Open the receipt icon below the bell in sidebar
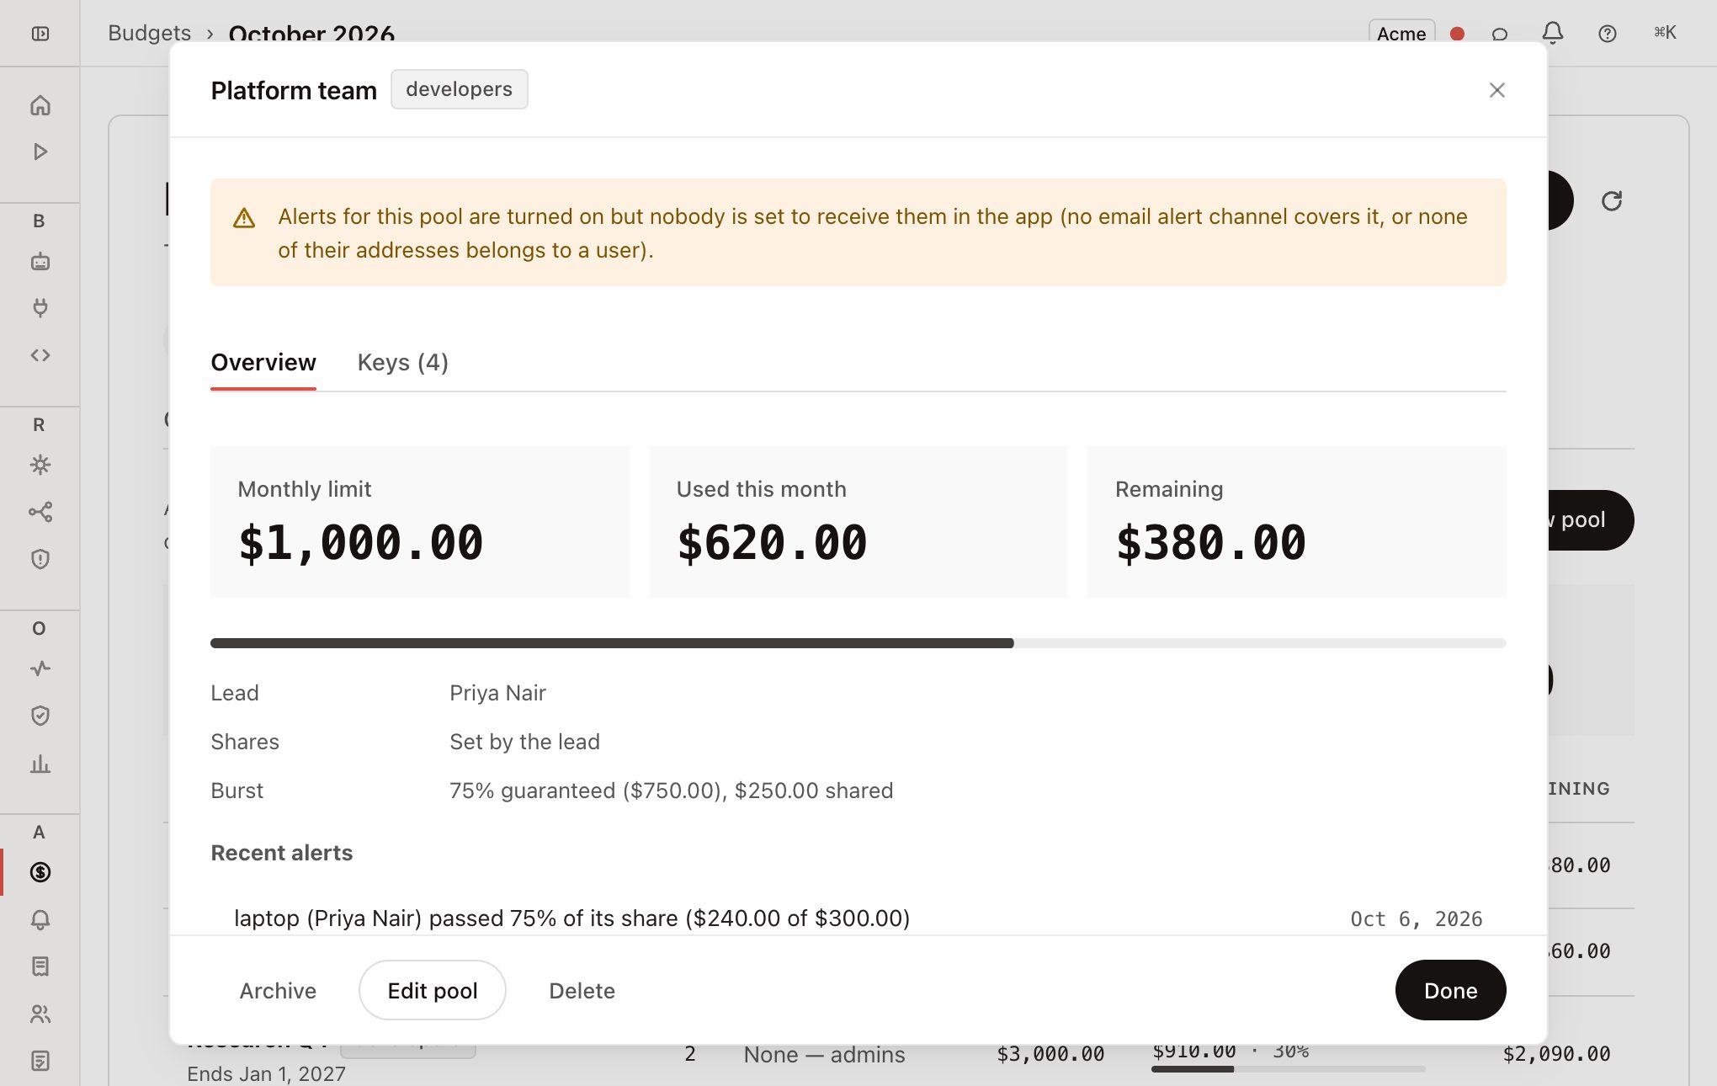Screen dimensions: 1717x1086 click(x=40, y=966)
